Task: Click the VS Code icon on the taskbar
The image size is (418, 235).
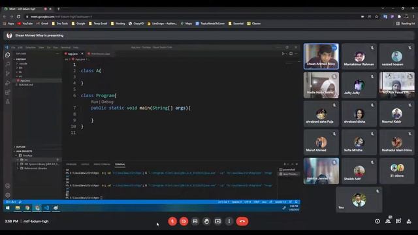Action: [x=46, y=208]
